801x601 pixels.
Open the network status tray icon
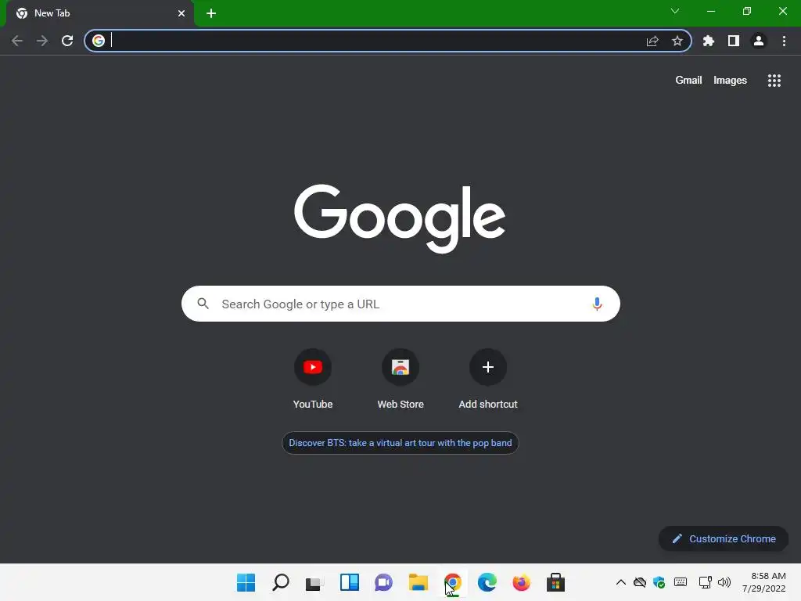(706, 582)
